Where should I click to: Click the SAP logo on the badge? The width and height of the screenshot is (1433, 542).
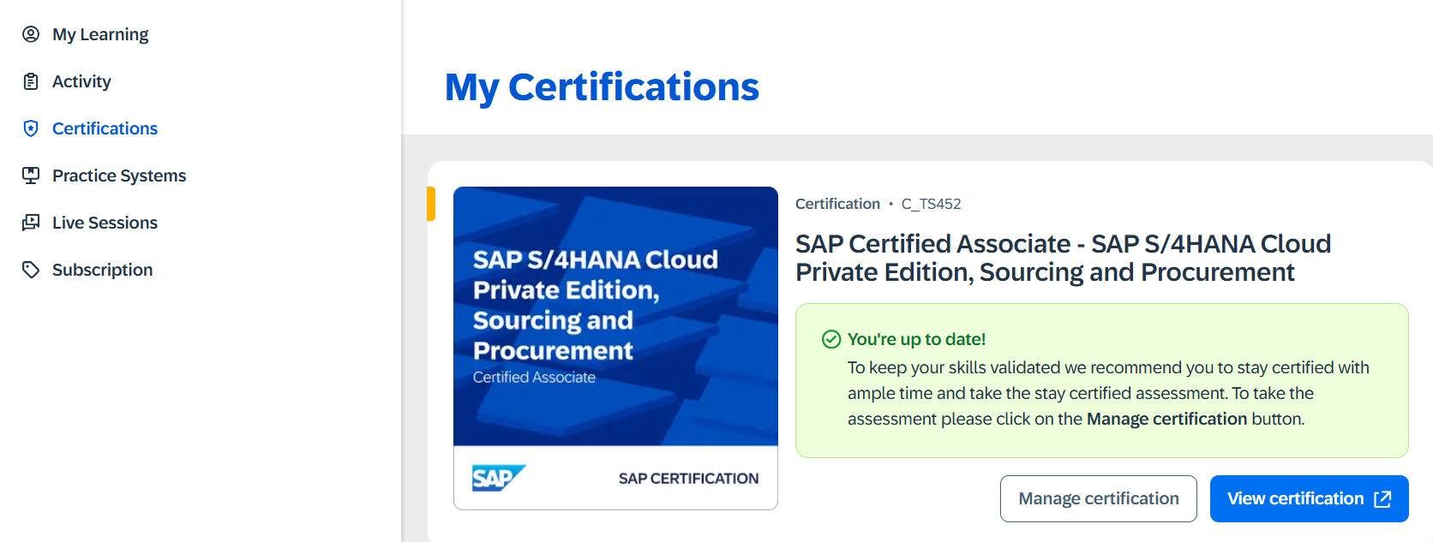click(498, 478)
